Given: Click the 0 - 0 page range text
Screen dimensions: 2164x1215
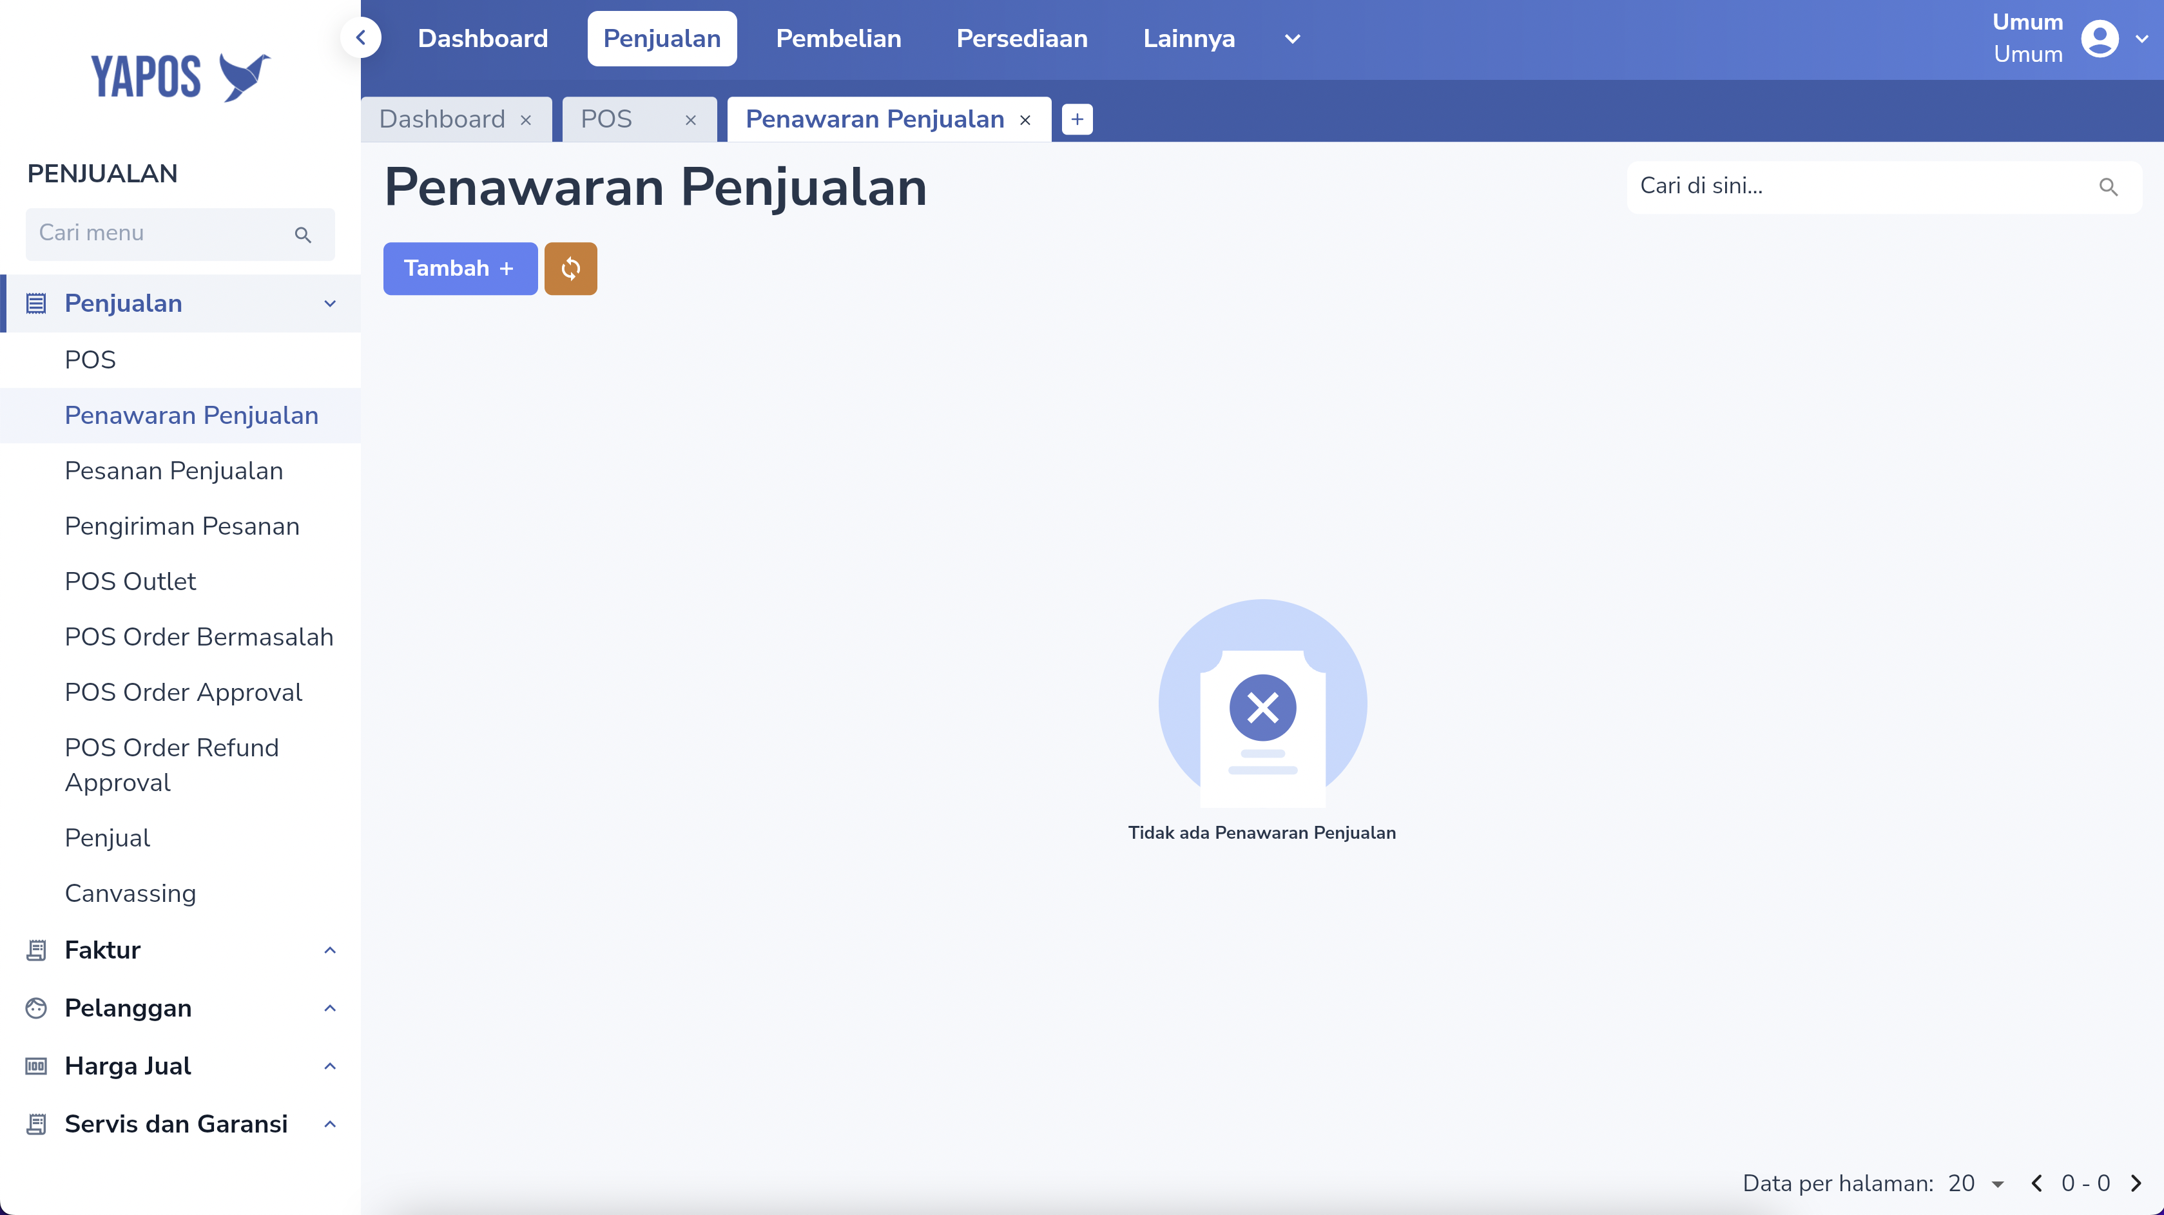Looking at the screenshot, I should click(2086, 1183).
